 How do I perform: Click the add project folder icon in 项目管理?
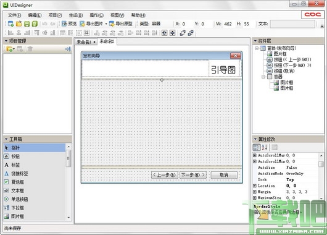pyautogui.click(x=10, y=49)
